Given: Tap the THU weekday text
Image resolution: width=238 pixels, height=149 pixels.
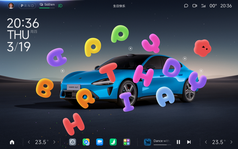Looking at the screenshot, I should pos(18,35).
